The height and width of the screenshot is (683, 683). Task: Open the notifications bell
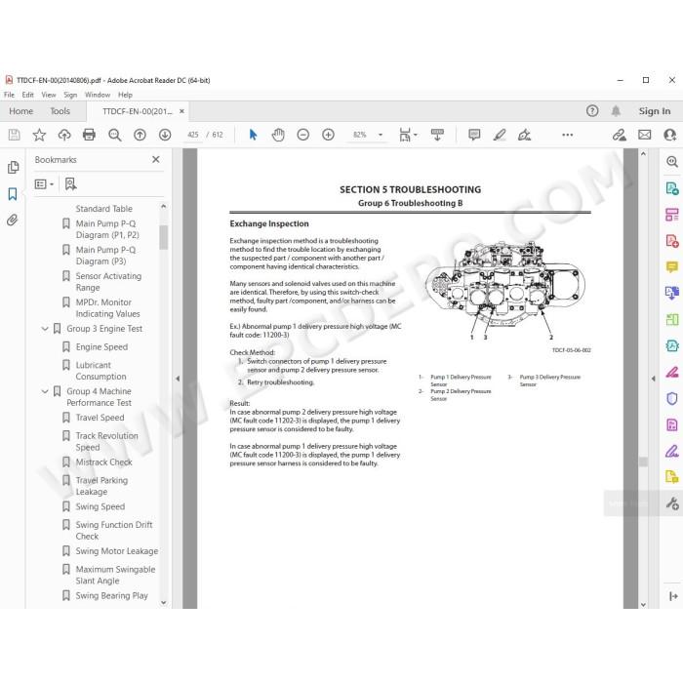click(616, 111)
